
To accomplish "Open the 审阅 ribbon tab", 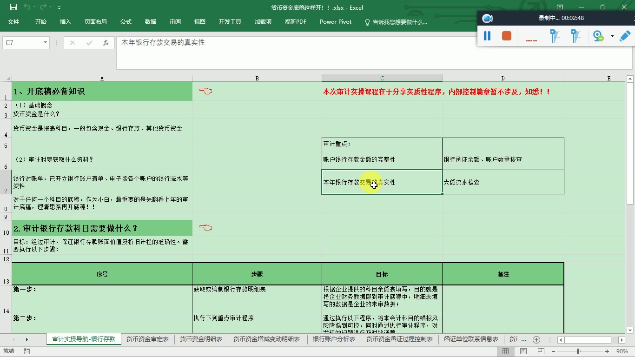I will [x=175, y=22].
